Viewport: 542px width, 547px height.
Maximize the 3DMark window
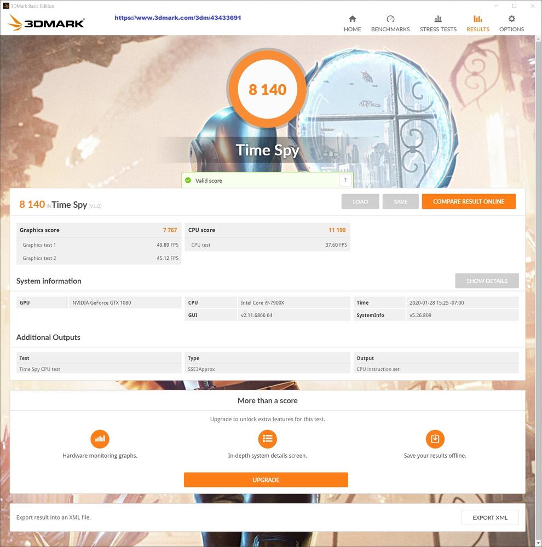tap(515, 6)
